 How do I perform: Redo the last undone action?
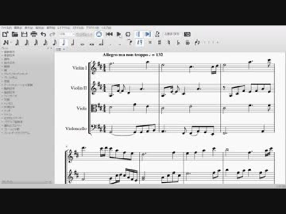[52, 34]
